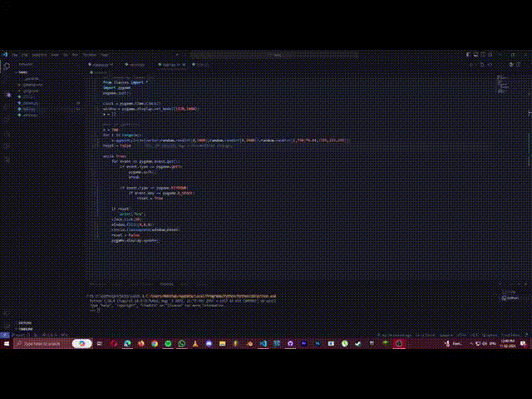Toggle panel layout icon in title bar
The image size is (532, 399).
coord(475,55)
